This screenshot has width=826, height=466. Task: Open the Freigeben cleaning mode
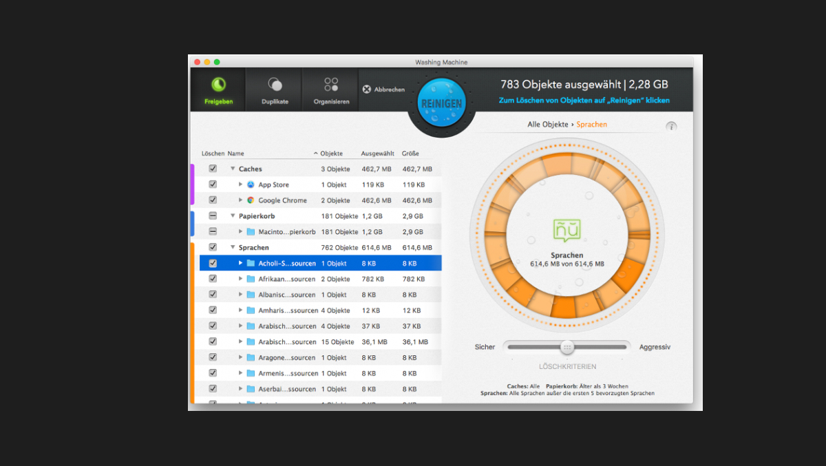[218, 90]
